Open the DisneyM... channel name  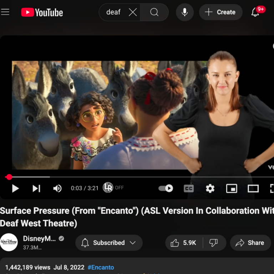[x=39, y=239]
